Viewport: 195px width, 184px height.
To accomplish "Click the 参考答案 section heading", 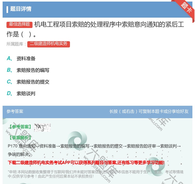I will (15, 111).
